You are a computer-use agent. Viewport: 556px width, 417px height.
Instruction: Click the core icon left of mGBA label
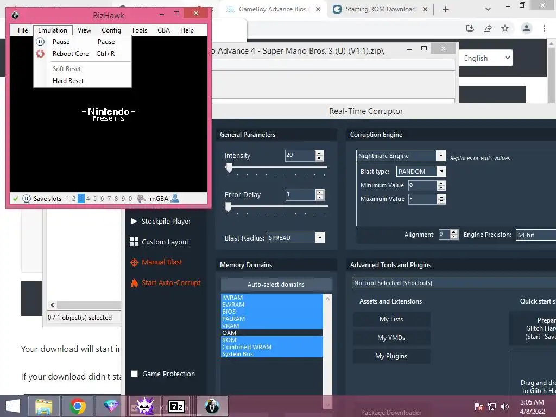pyautogui.click(x=141, y=199)
